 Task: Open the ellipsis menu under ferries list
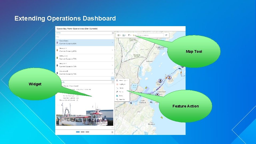tap(113, 78)
